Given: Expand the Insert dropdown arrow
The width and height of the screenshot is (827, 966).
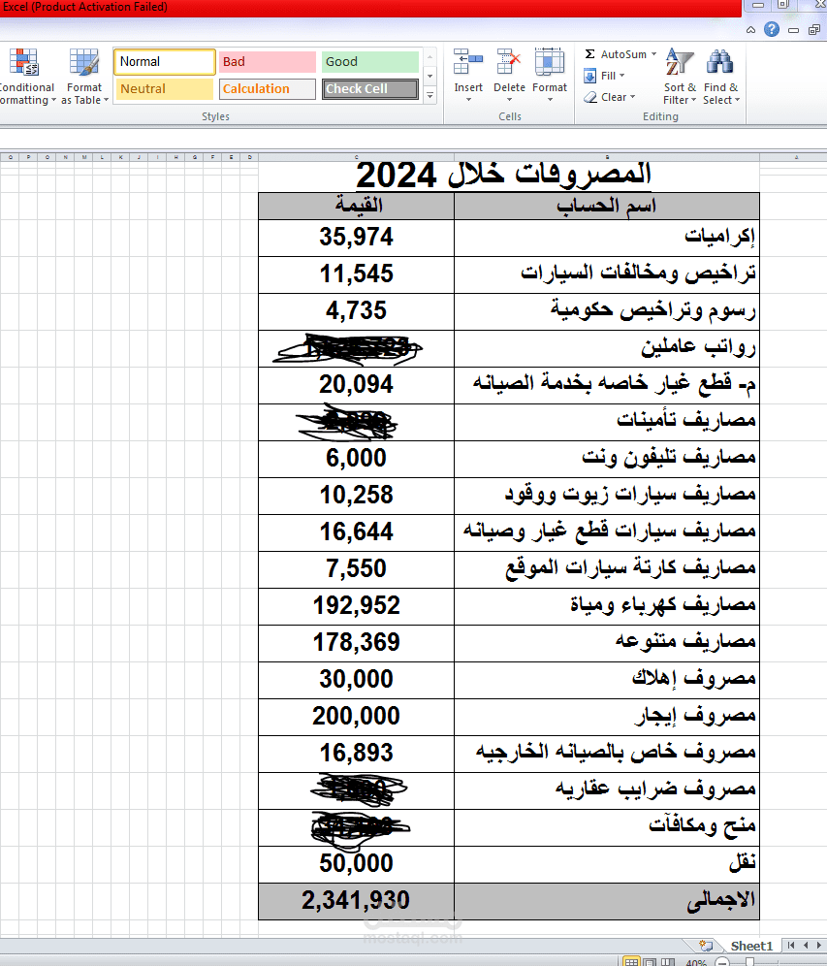Looking at the screenshot, I should point(468,100).
